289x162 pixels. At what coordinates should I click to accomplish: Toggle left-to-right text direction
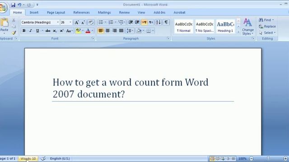pyautogui.click(x=144, y=22)
